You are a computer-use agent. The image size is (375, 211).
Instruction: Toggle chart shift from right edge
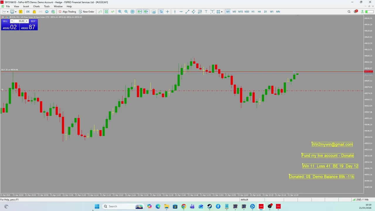click(146, 12)
